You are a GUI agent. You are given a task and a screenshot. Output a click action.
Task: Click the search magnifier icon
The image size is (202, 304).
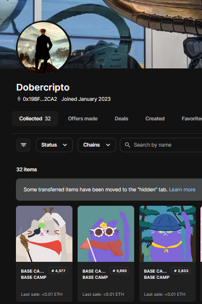(x=127, y=145)
